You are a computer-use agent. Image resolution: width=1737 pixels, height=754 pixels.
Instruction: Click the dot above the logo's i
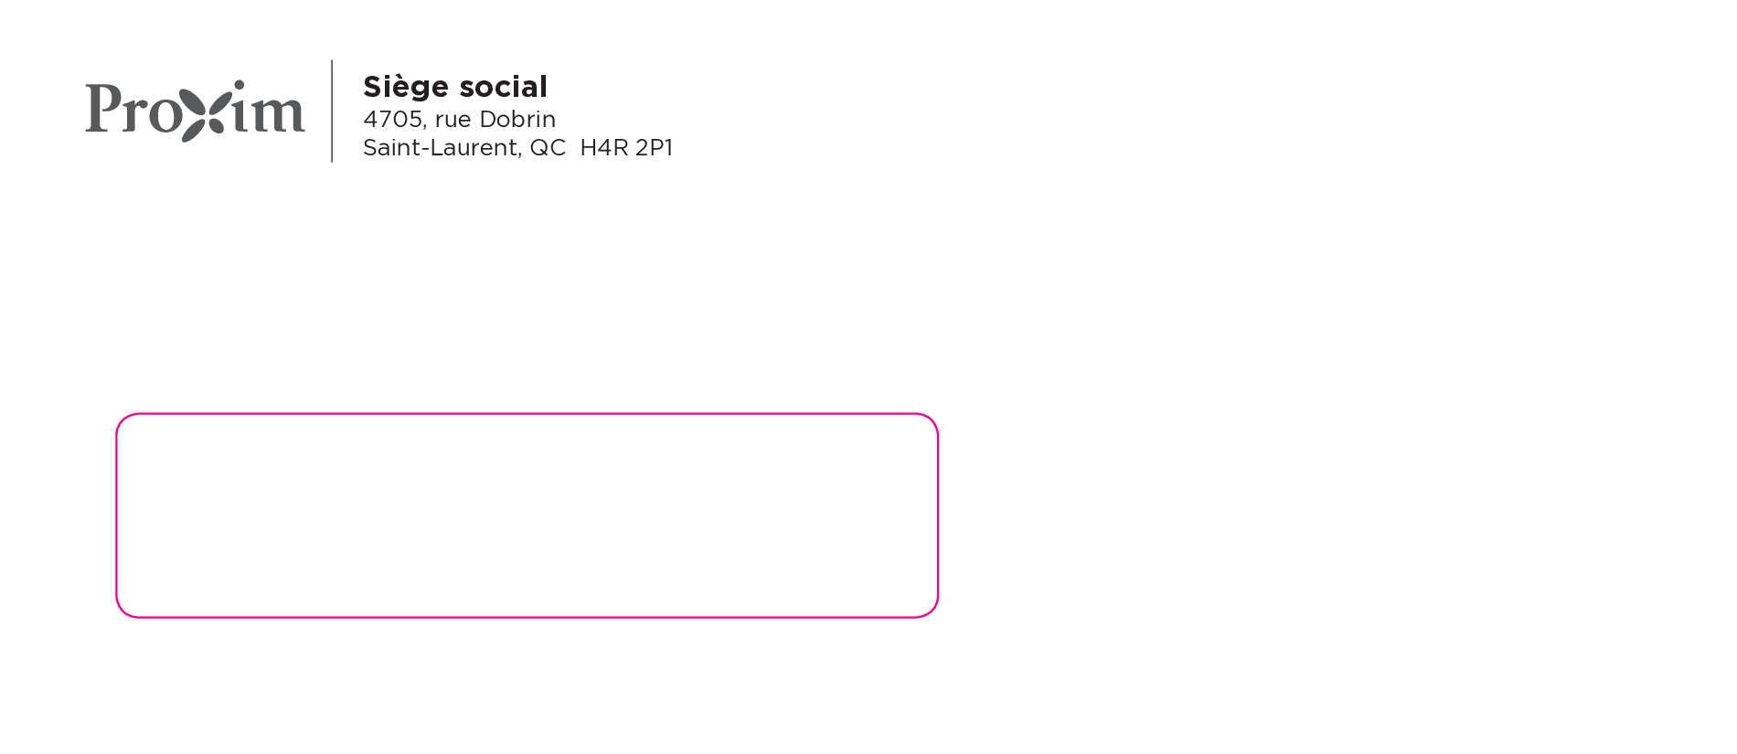tap(240, 85)
